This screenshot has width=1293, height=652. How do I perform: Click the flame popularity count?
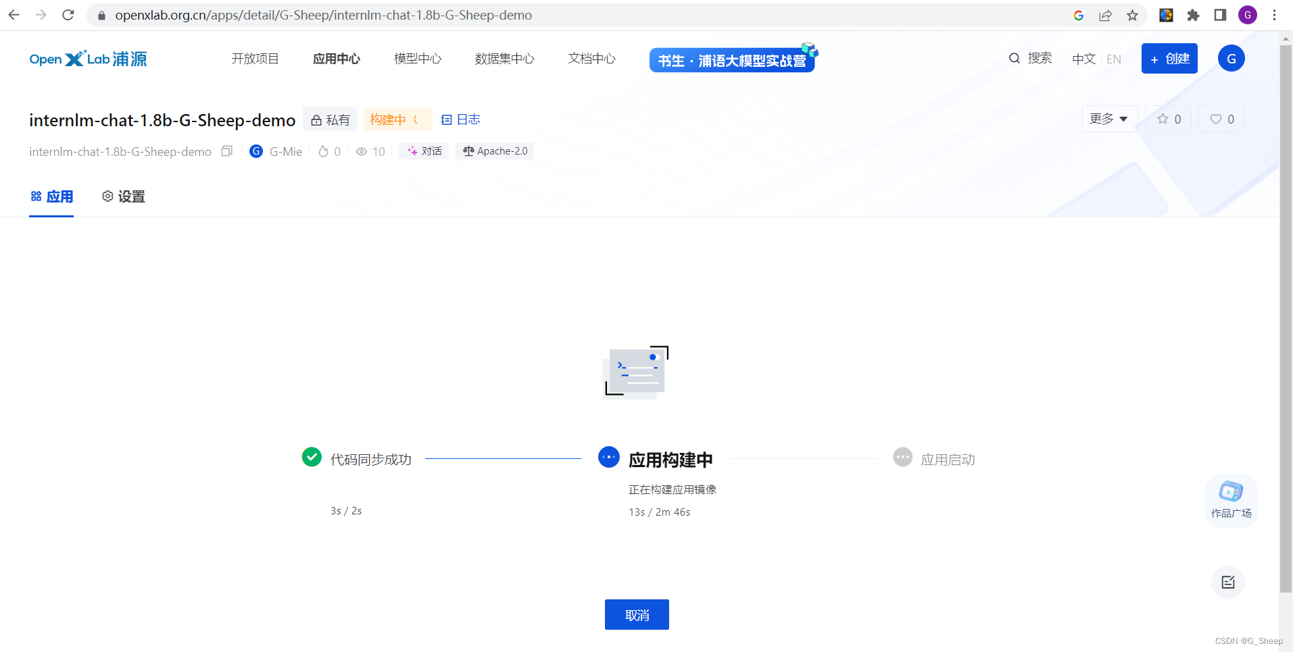(x=329, y=151)
